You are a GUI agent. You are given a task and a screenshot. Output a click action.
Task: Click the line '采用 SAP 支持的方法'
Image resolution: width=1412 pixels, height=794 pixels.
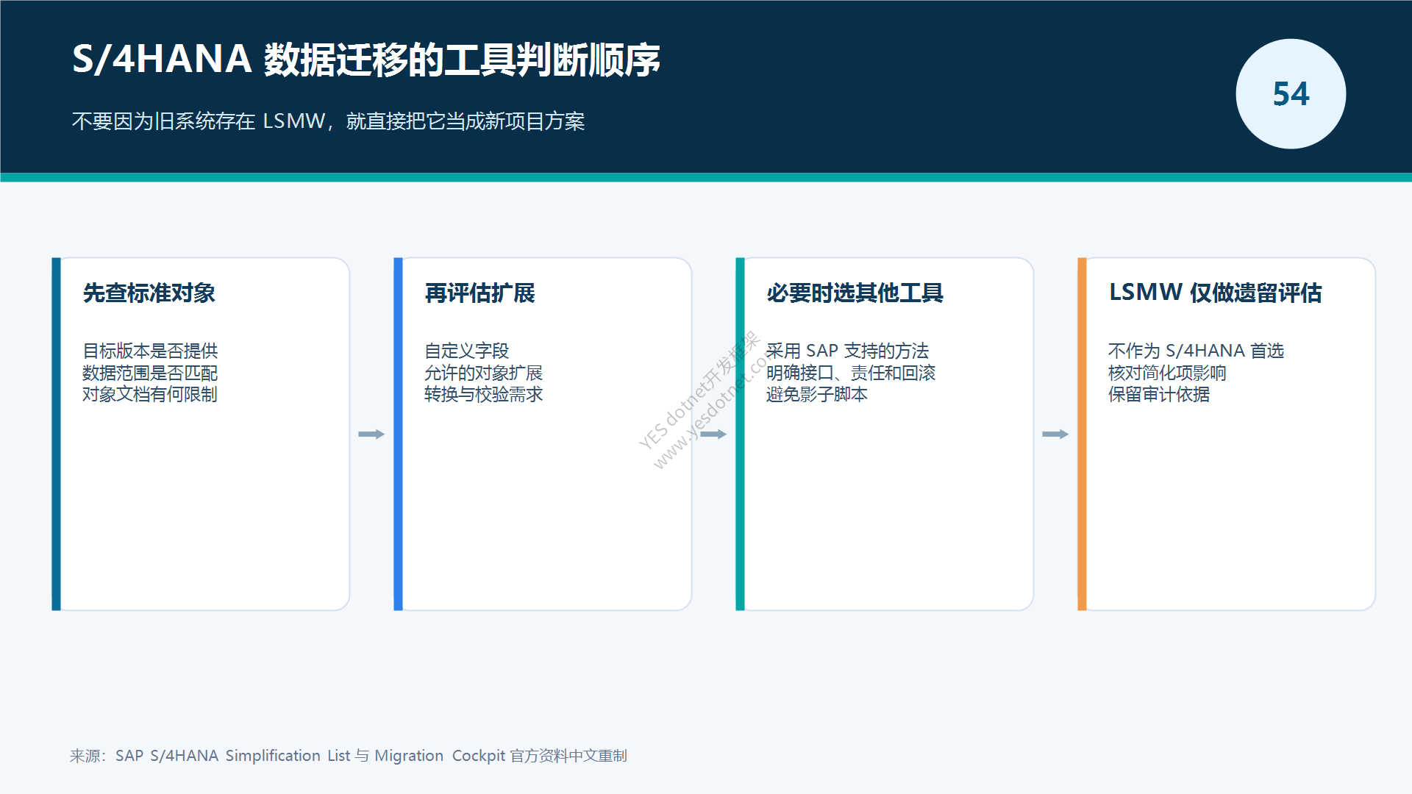coord(848,351)
